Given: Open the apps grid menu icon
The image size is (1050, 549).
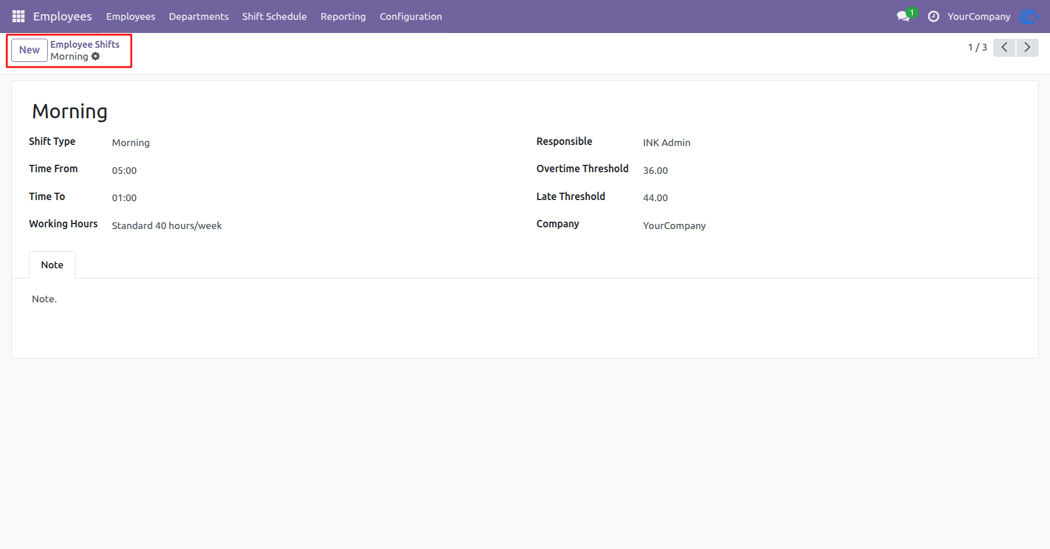Looking at the screenshot, I should pos(18,16).
